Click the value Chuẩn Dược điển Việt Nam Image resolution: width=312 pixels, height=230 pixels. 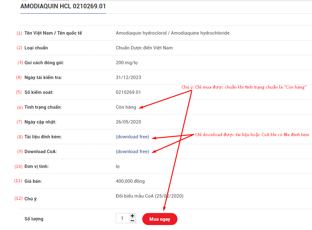pyautogui.click(x=144, y=48)
